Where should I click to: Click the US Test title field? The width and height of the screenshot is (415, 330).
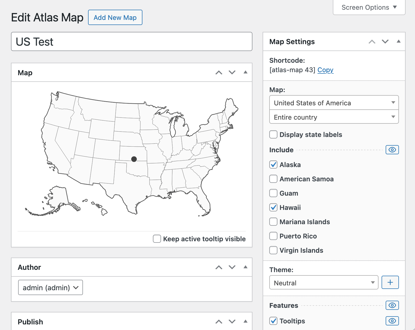coord(132,42)
